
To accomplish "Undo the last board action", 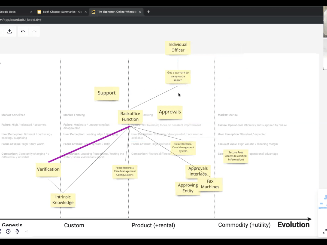I will 23,31.
